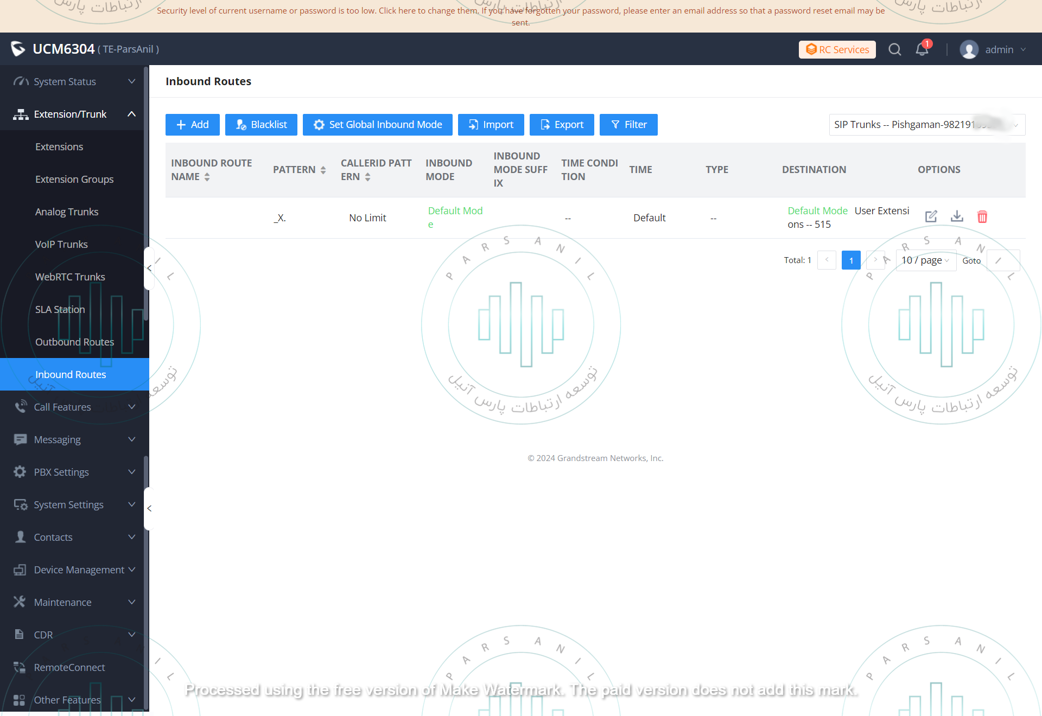The width and height of the screenshot is (1042, 716).
Task: Click the System Status gauge icon
Action: point(21,81)
